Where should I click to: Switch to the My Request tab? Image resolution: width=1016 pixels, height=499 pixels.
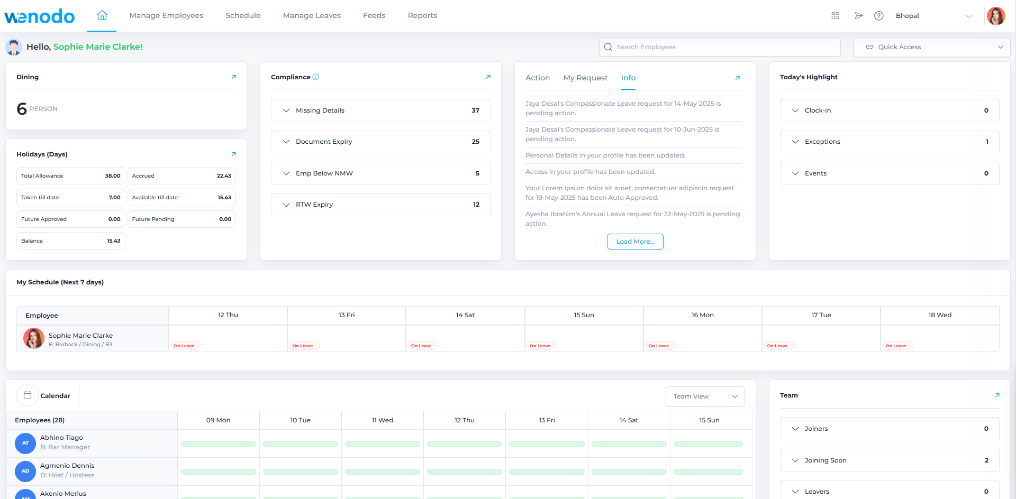(x=585, y=78)
